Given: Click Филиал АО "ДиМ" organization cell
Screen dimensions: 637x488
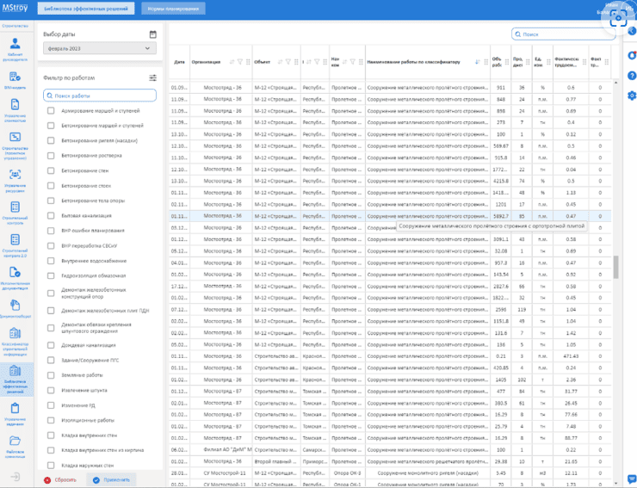Looking at the screenshot, I should tap(221, 450).
